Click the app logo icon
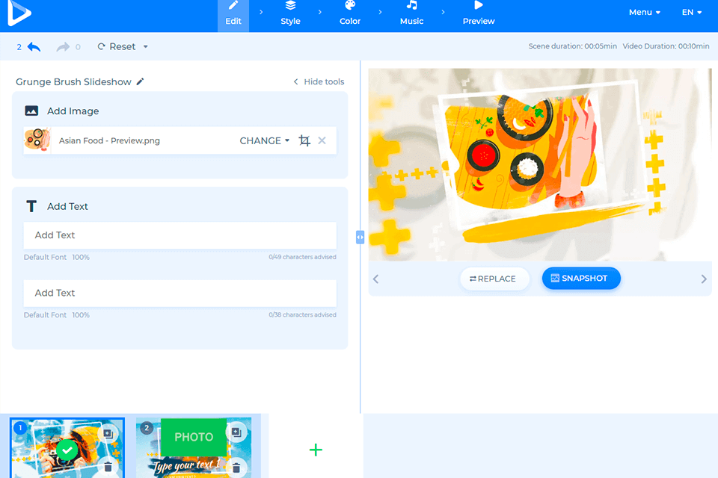Screen dimensions: 718x478 (x=19, y=13)
